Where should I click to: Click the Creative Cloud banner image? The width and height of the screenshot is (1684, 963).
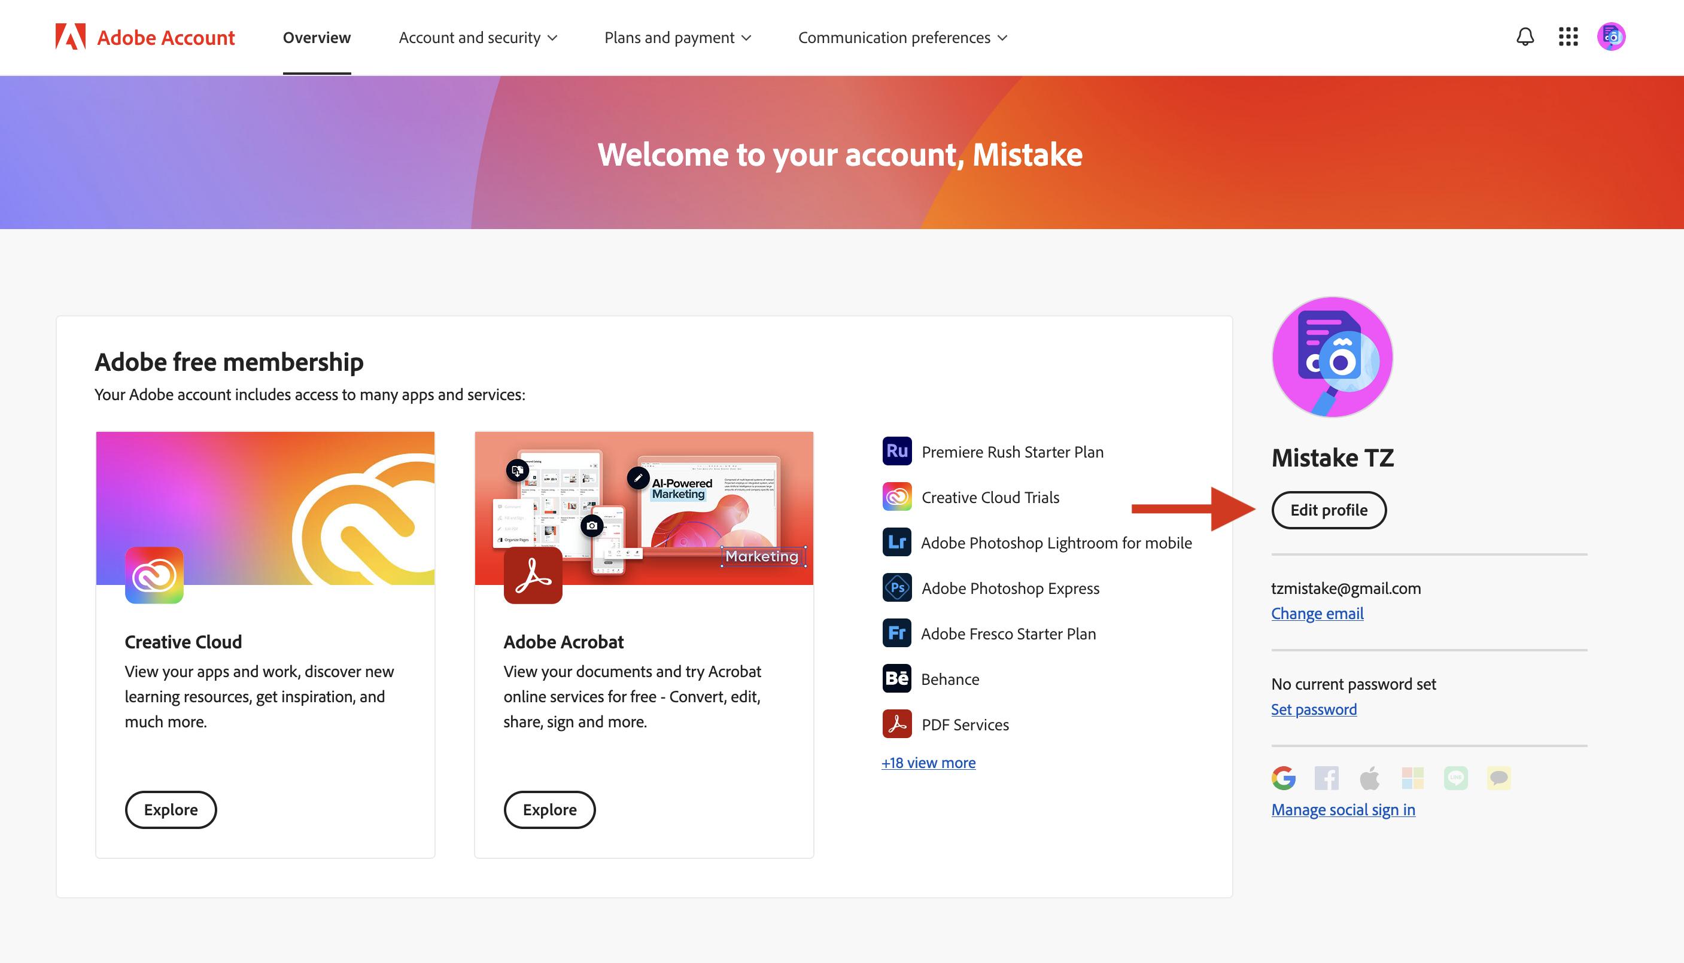265,508
